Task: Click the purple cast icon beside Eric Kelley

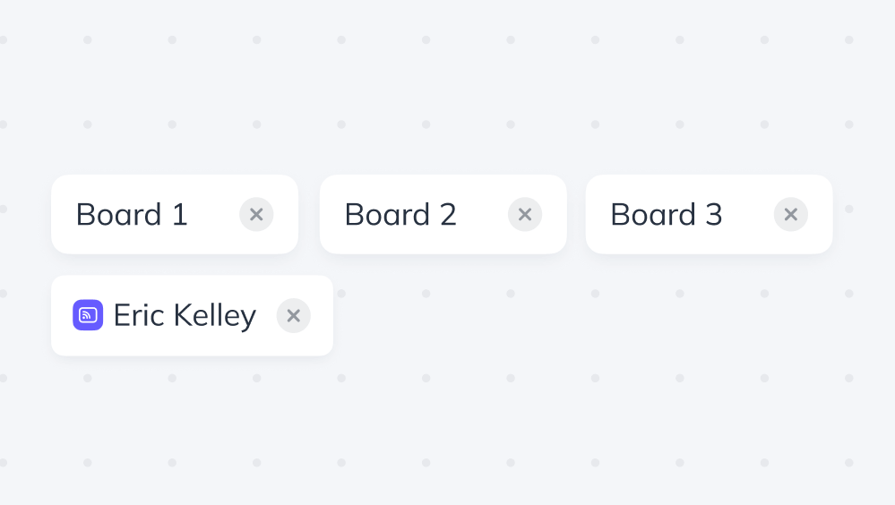Action: point(88,315)
